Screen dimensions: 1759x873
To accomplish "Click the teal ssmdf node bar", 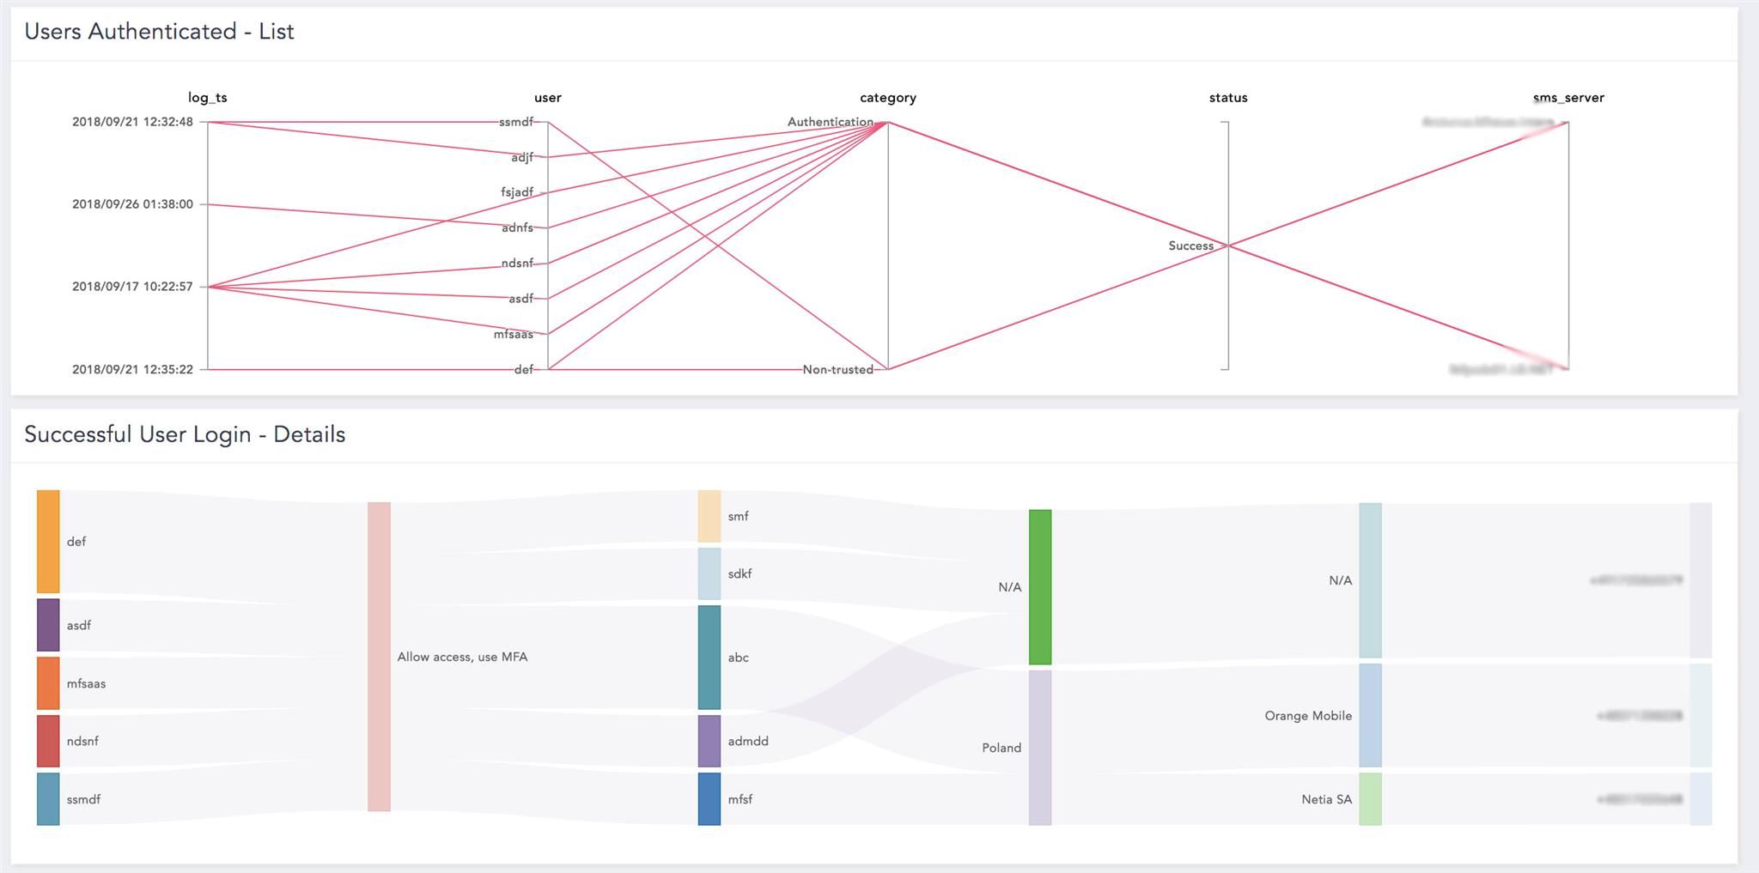I will [48, 799].
